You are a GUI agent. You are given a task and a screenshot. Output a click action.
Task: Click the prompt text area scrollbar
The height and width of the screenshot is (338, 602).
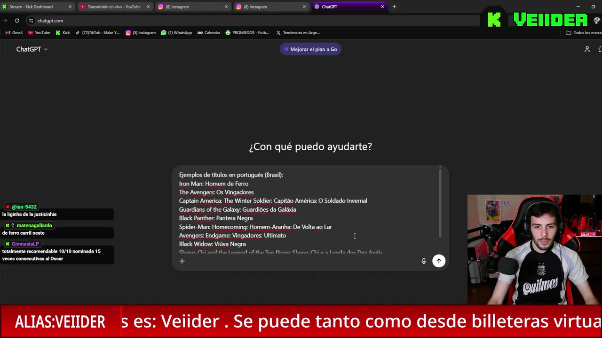[x=440, y=203]
